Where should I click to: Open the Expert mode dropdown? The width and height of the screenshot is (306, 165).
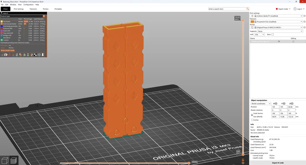pyautogui.click(x=283, y=9)
